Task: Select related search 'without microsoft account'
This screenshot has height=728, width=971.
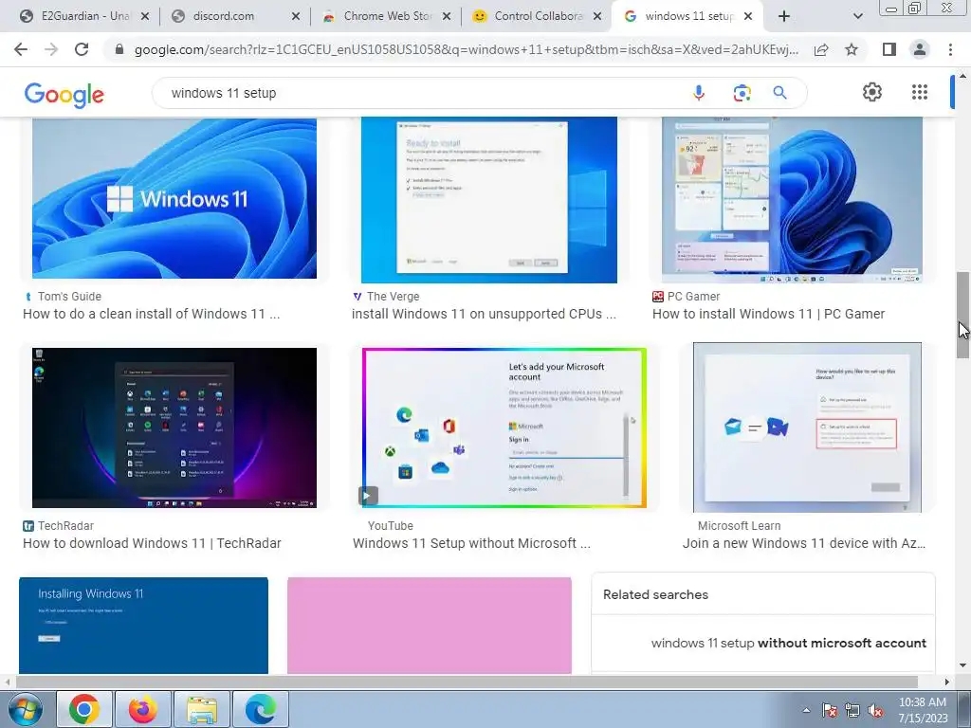Action: click(x=788, y=644)
